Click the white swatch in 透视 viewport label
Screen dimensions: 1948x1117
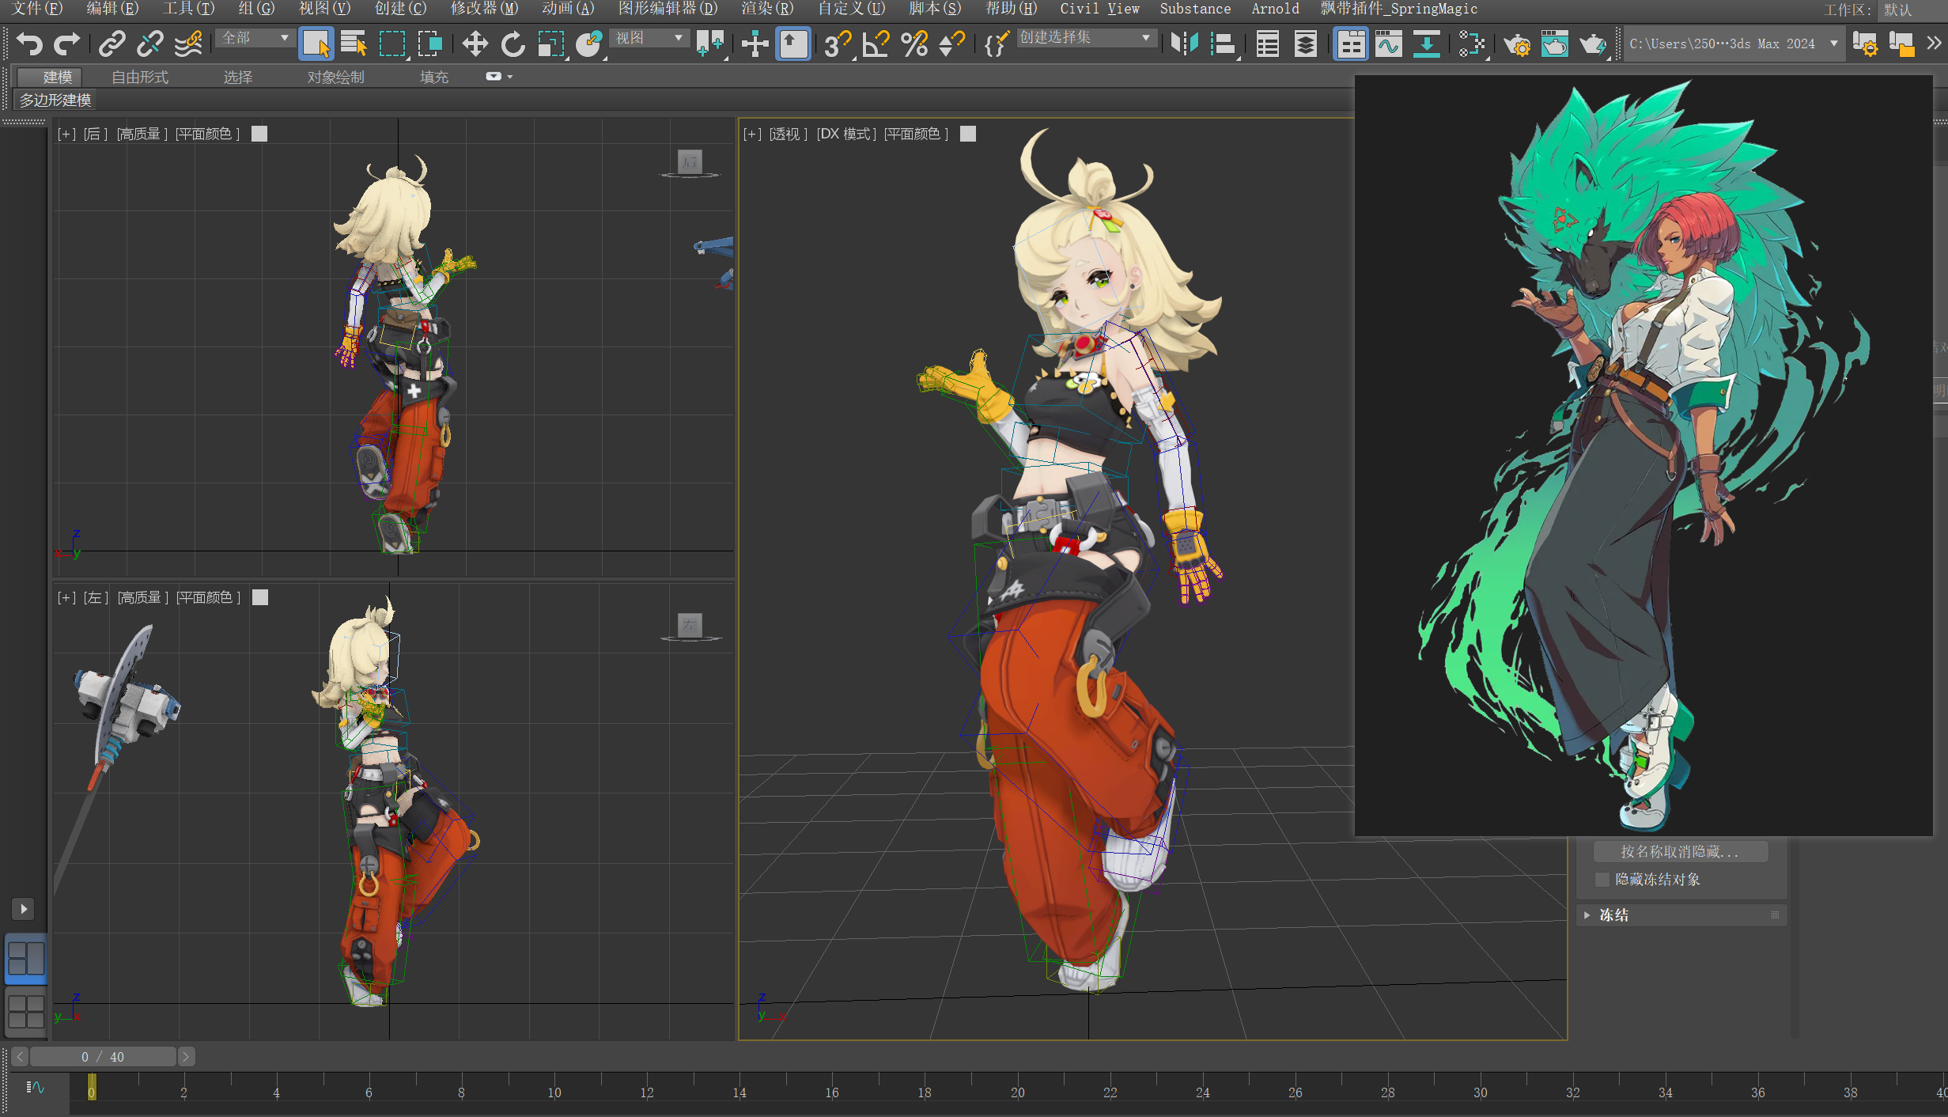(968, 134)
